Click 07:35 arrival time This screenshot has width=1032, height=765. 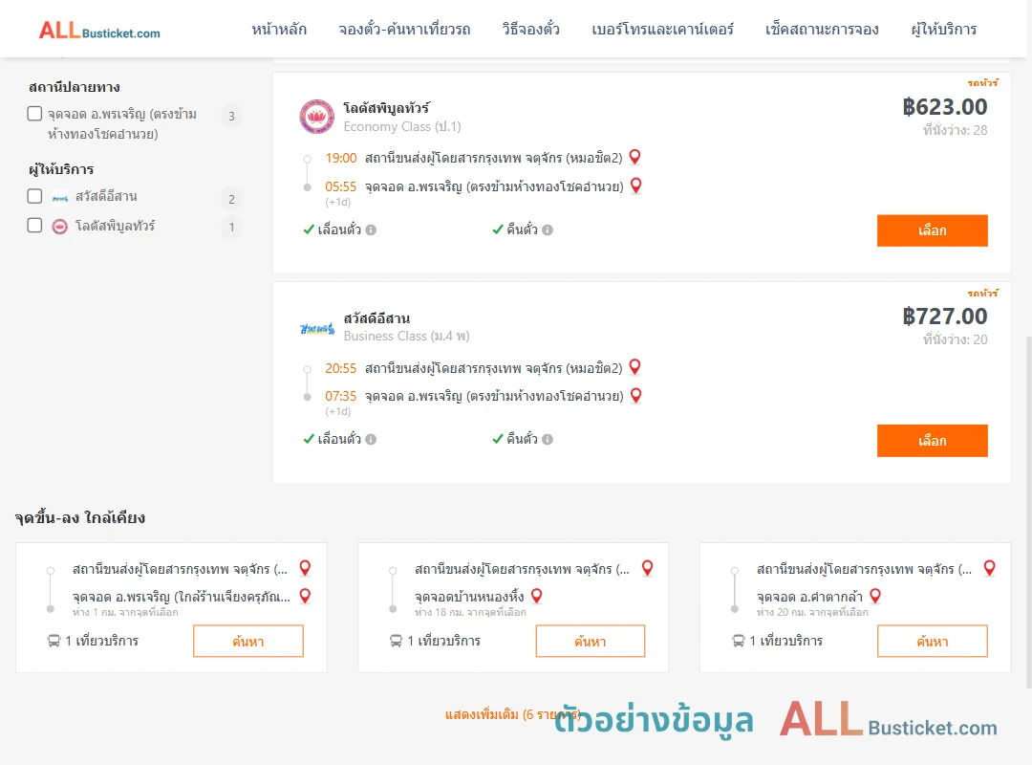pos(340,396)
